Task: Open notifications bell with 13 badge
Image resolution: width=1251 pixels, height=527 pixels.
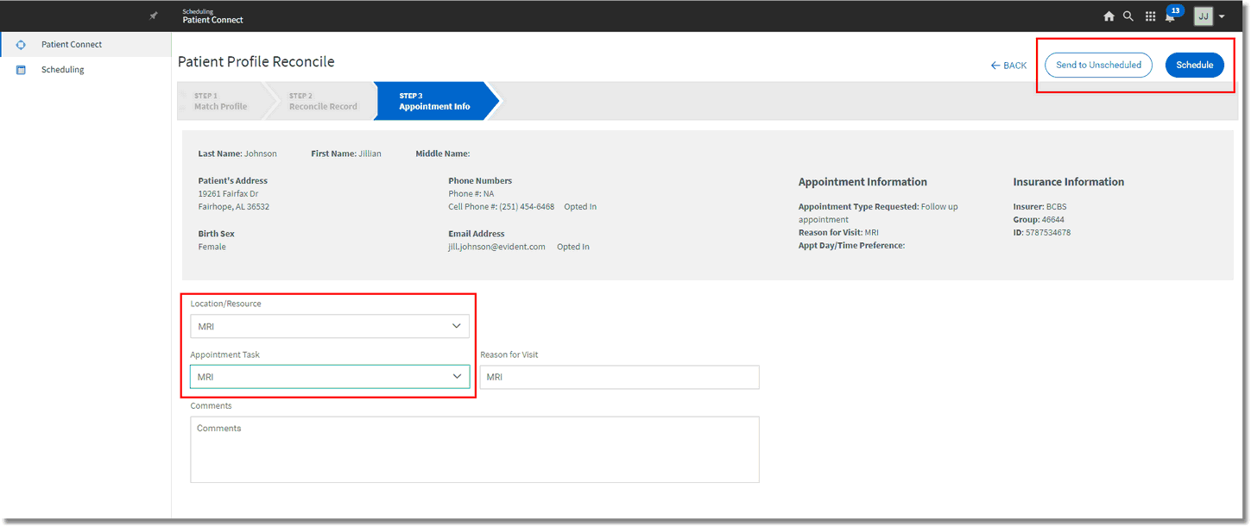Action: click(x=1172, y=15)
